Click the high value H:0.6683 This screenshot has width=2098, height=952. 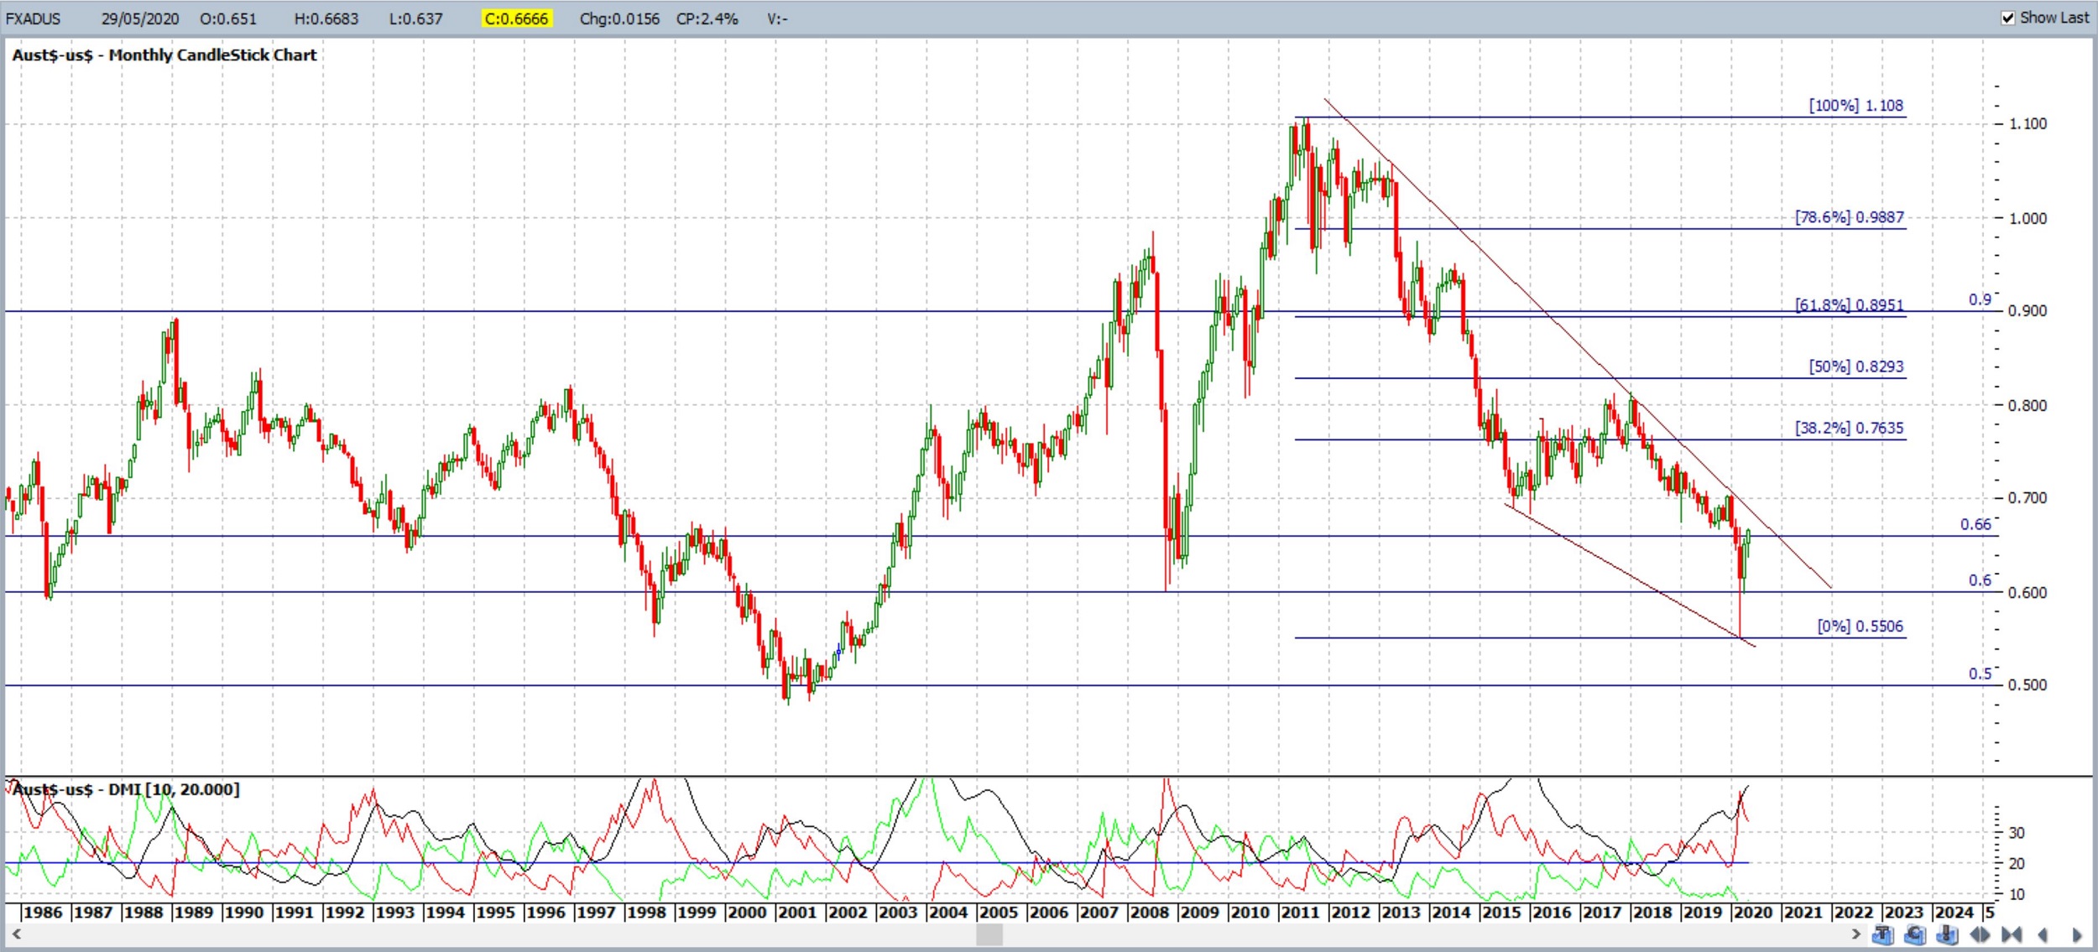(326, 18)
